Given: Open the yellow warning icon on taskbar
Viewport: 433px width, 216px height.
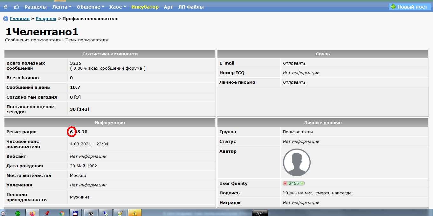Looking at the screenshot, I should click(x=135, y=213).
